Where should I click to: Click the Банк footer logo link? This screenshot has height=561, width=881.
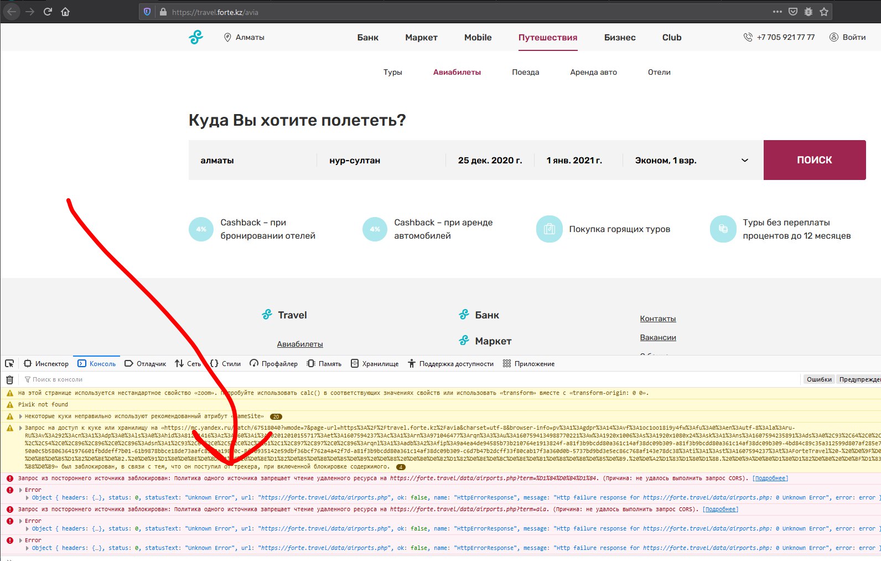[479, 315]
